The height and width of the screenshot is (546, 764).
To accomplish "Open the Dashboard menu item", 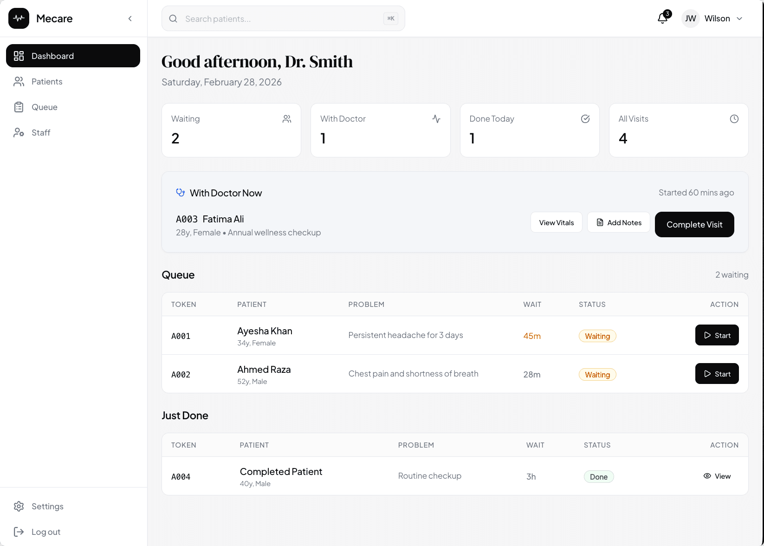I will tap(73, 56).
